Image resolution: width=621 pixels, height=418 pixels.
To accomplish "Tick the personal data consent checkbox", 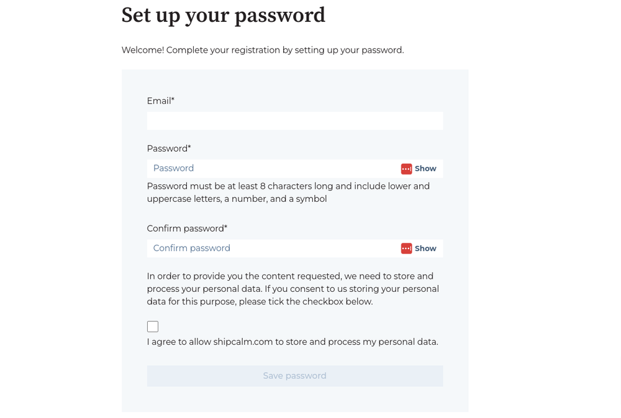I will [153, 327].
